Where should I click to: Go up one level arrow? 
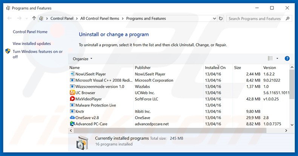(34, 18)
